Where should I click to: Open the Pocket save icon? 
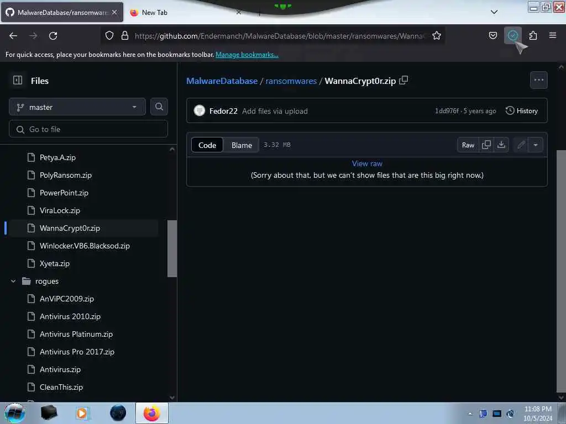click(492, 35)
